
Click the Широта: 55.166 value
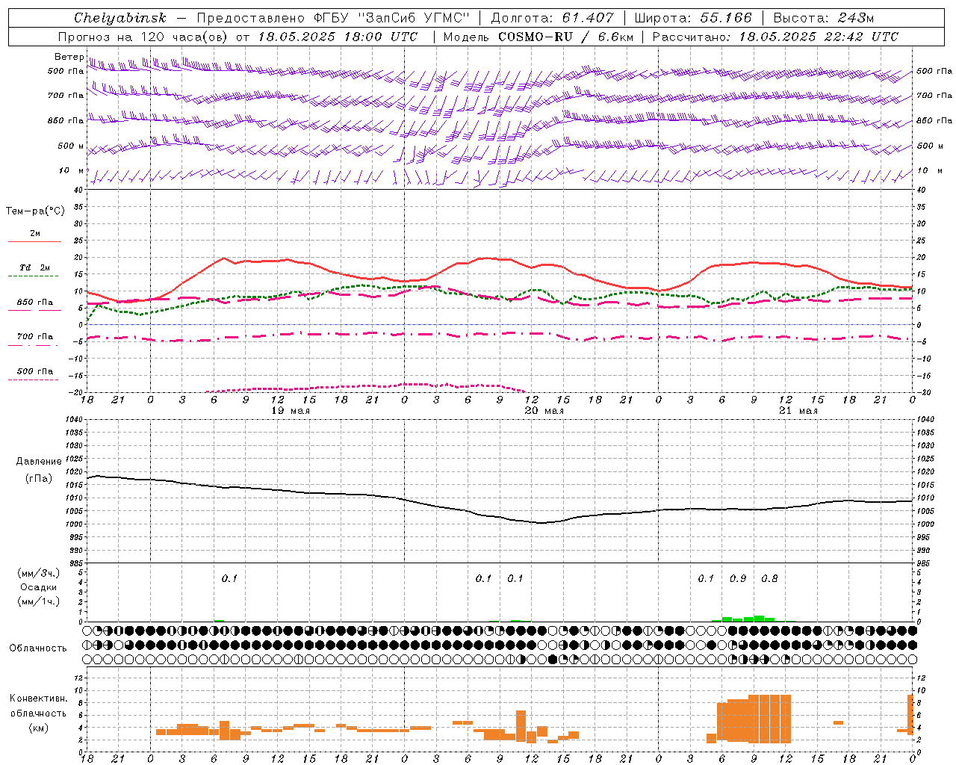(692, 18)
